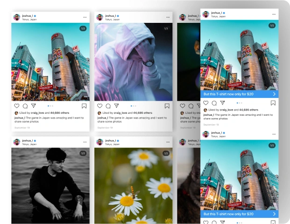290x224 pixels.
Task: Open Tokyo, Japan location on man-in-water post
Action: 29,144
